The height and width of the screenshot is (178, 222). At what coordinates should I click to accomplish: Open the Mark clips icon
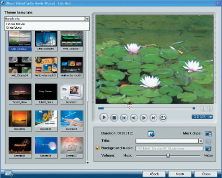click(x=209, y=133)
